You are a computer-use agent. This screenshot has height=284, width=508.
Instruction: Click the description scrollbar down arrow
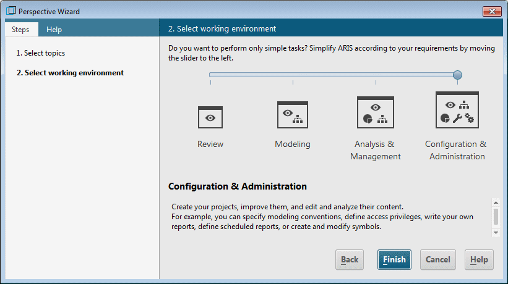click(x=496, y=233)
